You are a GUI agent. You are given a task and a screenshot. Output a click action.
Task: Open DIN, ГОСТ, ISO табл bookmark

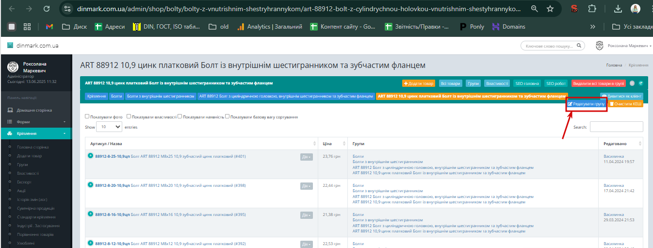[x=167, y=27]
